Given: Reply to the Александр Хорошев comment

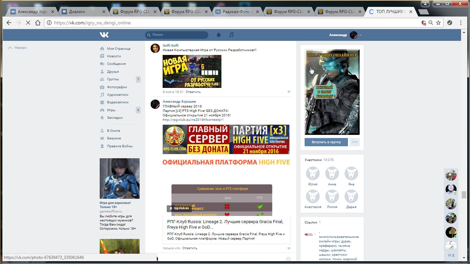Looking at the screenshot, I should point(190,248).
